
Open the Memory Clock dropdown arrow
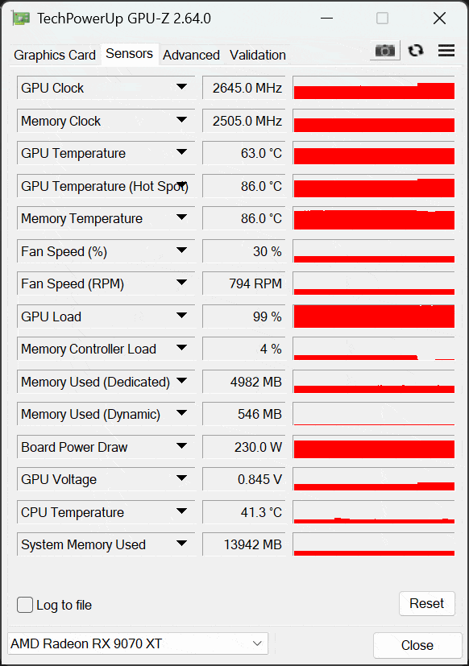pos(181,120)
